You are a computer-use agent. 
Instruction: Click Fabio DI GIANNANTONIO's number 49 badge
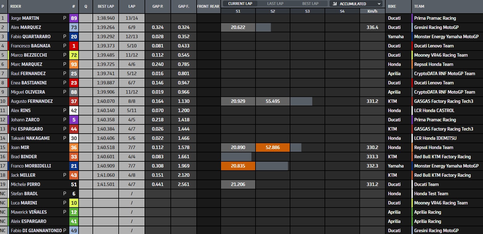[x=74, y=231]
